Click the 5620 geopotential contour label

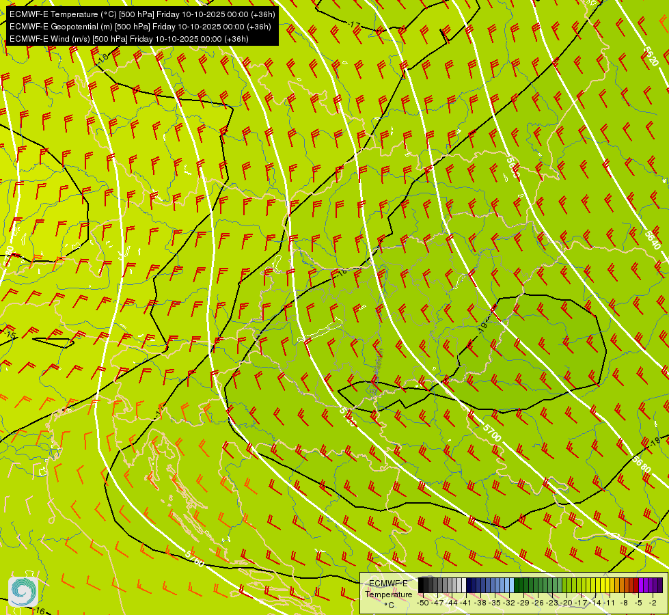pos(651,57)
